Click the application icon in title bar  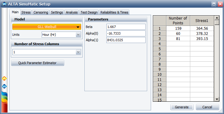click(x=5, y=4)
